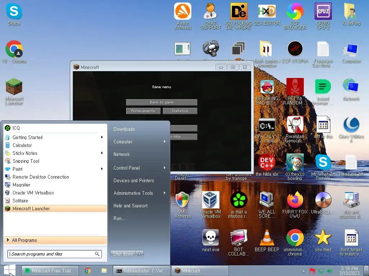Open Calculator from the Start menu

coord(55,145)
